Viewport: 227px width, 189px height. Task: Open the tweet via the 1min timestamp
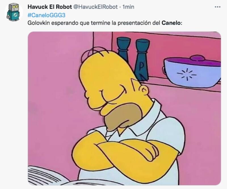128,7
